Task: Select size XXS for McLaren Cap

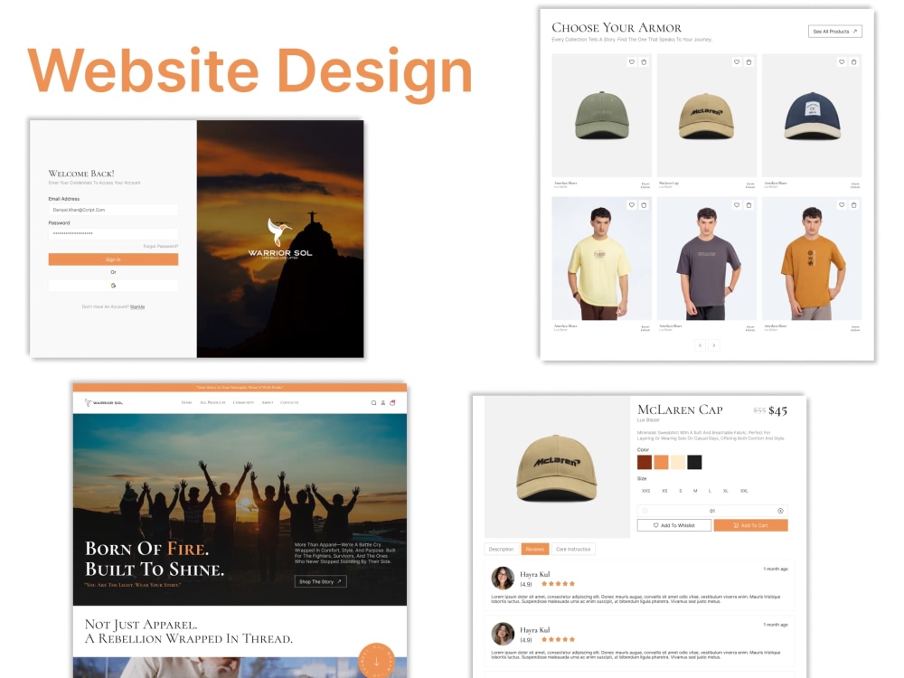Action: click(x=645, y=491)
